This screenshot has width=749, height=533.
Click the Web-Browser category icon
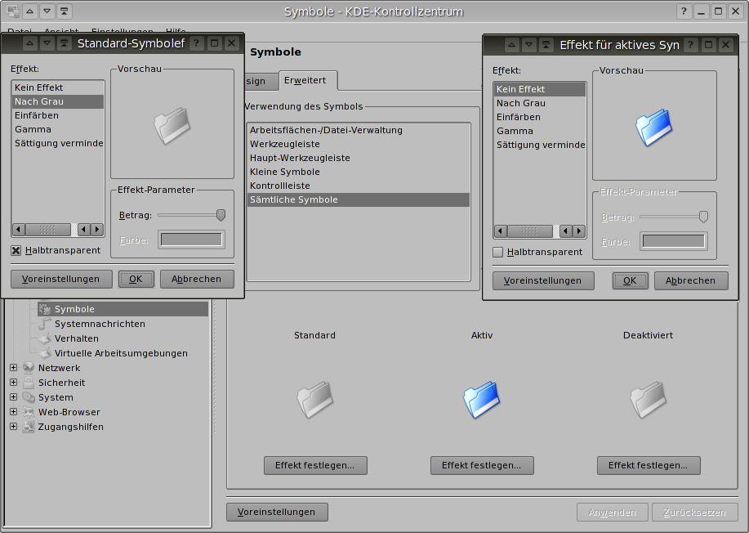coord(29,412)
